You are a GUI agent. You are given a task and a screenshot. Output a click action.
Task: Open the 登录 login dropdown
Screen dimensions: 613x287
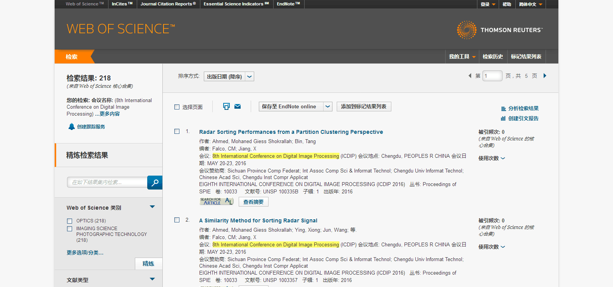[488, 4]
